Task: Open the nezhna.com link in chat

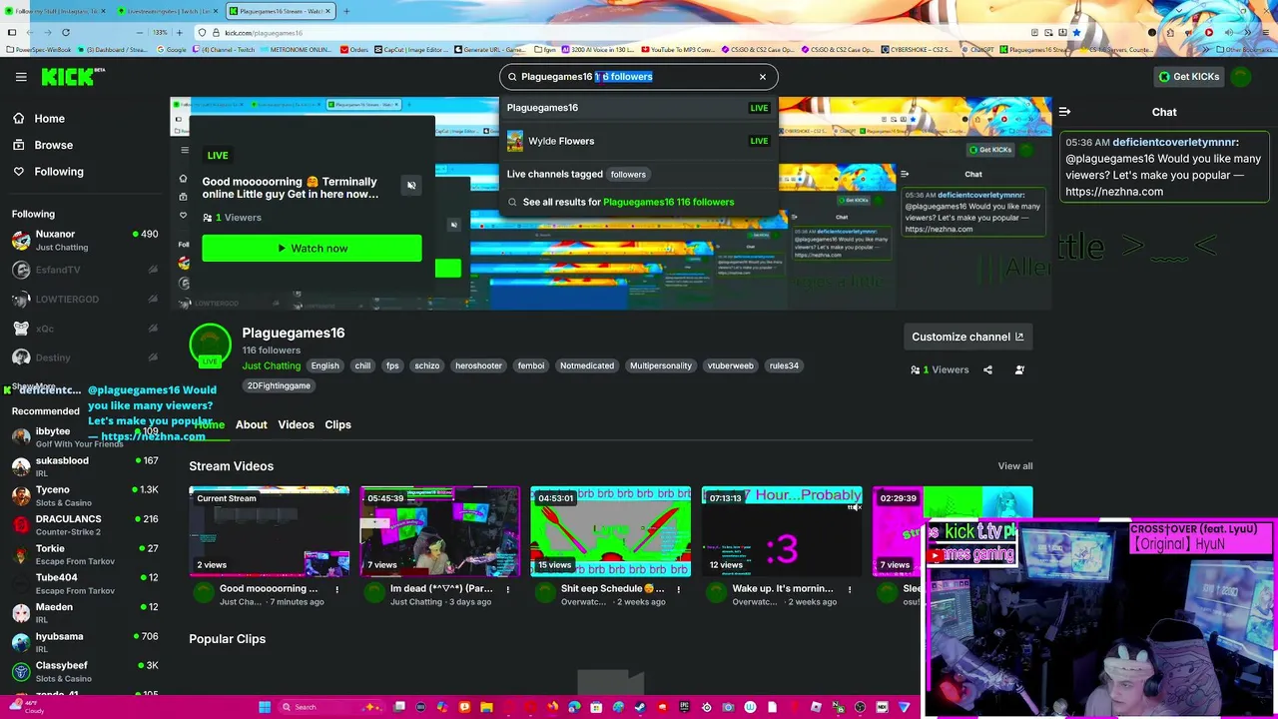Action: pyautogui.click(x=1113, y=192)
